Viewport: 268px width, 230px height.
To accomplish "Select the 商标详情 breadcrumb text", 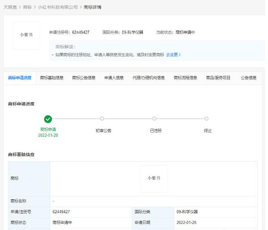I will point(92,7).
